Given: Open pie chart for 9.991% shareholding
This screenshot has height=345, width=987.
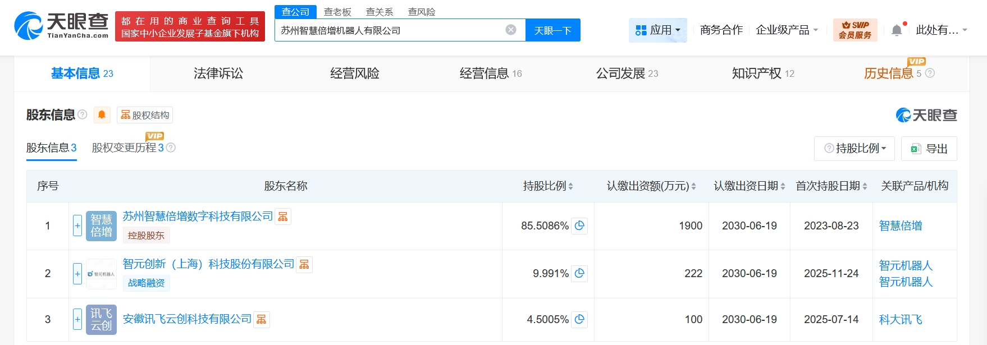Looking at the screenshot, I should (x=579, y=273).
